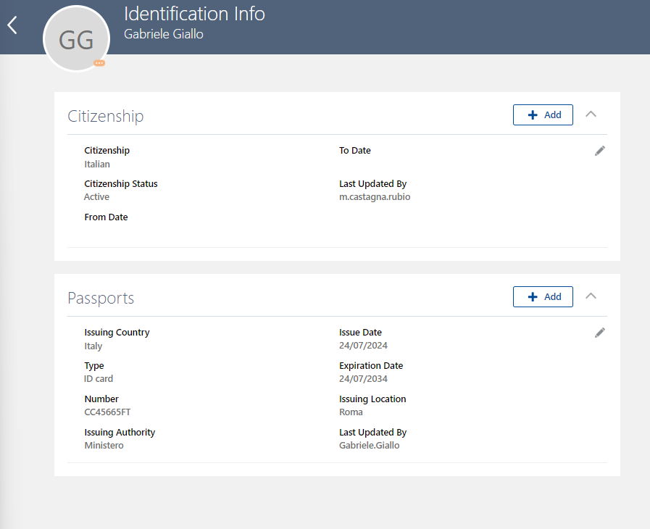Click Add in the Citizenship section
Screen dimensions: 650x529
[x=543, y=114]
